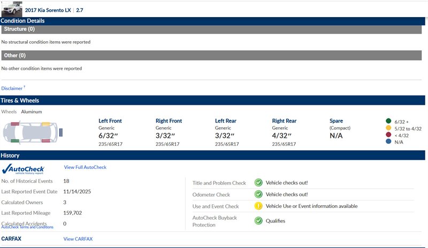428x248 pixels.
Task: Open the Disclaimer link
Action: (12, 88)
